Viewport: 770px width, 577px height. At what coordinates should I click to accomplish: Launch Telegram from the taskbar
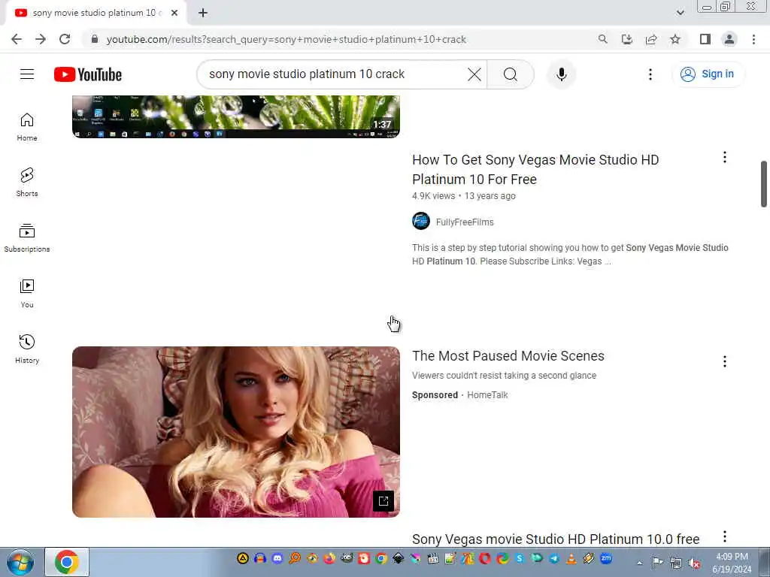point(554,558)
